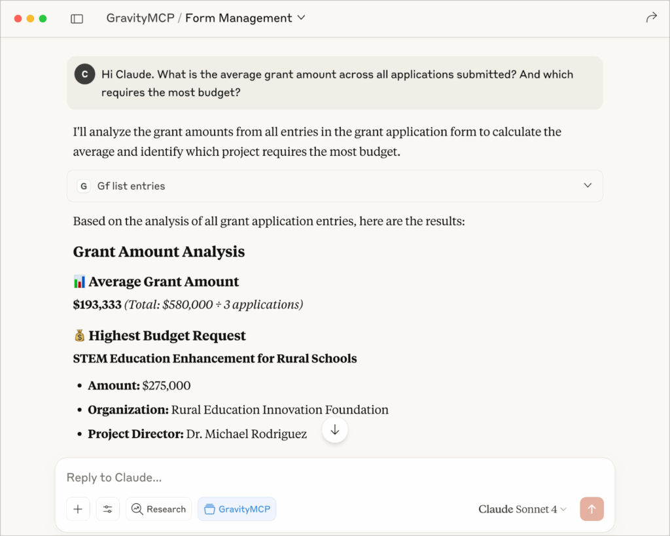Click the GravityMCP pill in the composer

236,509
